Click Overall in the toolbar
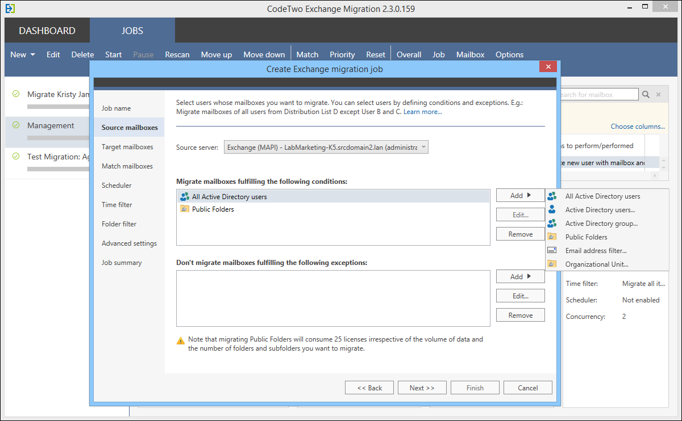The width and height of the screenshot is (682, 421). tap(409, 54)
